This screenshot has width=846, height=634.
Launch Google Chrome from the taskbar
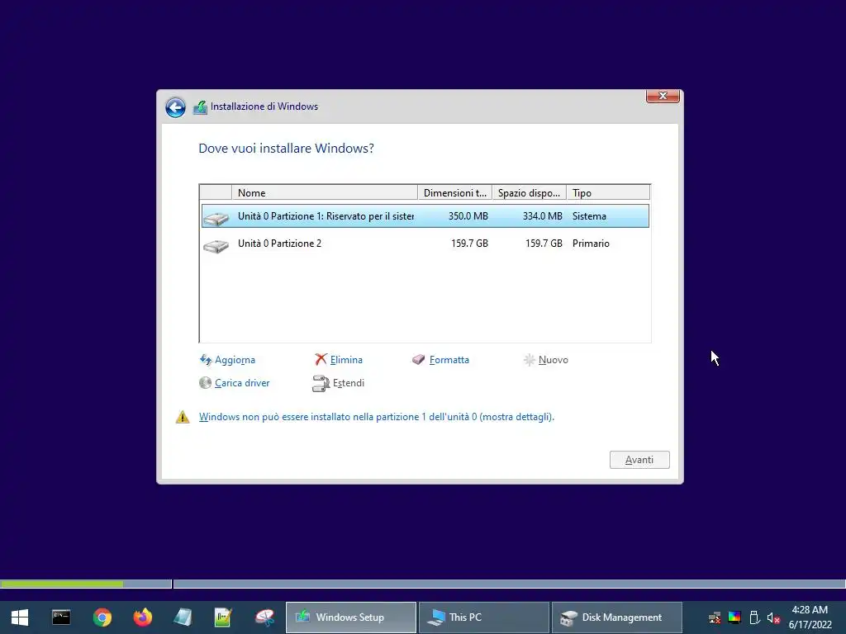point(102,617)
